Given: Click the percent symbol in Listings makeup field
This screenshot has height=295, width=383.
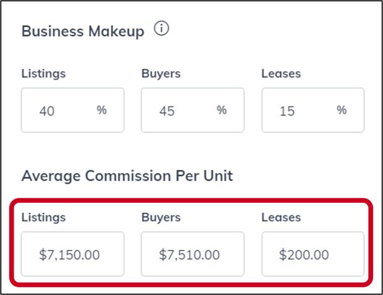Looking at the screenshot, I should click(101, 110).
